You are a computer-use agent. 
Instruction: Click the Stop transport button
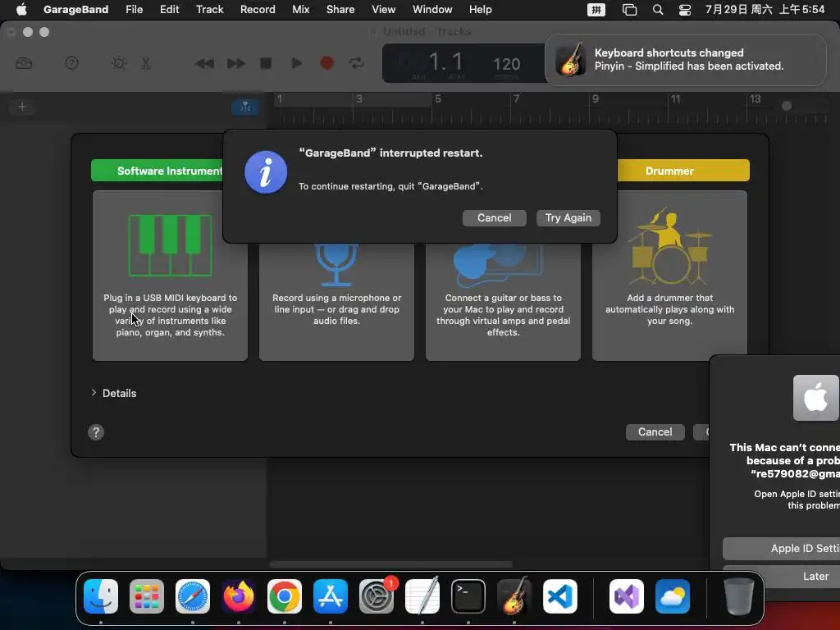click(x=266, y=64)
